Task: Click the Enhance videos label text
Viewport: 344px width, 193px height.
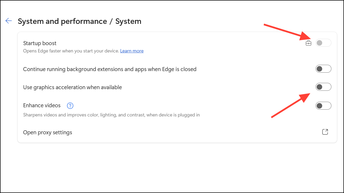Action: tap(42, 105)
